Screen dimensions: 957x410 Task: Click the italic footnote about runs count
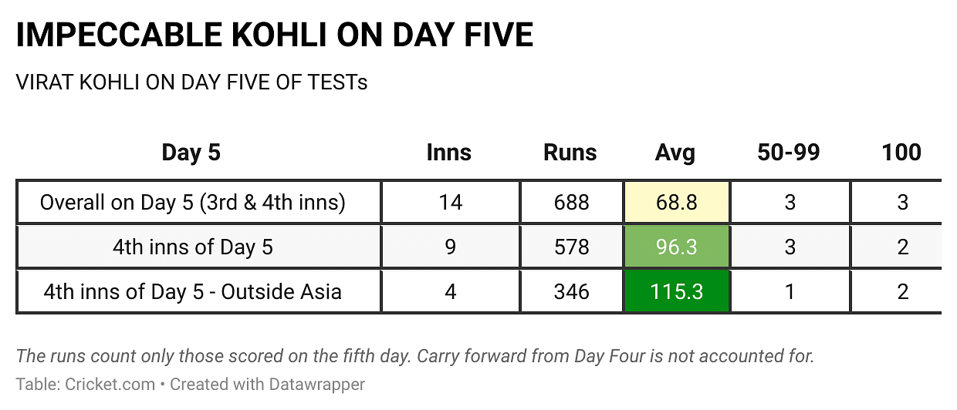point(415,356)
